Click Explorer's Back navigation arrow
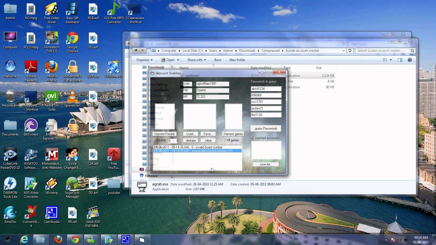Screen dimensions: 436x245 (x=136, y=50)
